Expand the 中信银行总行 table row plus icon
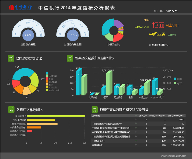 pyautogui.click(x=136, y=141)
